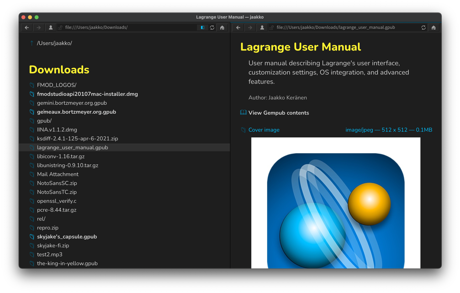460x293 pixels.
Task: Open gemini.bortzmeyer.org.gpub file
Action: pyautogui.click(x=72, y=103)
